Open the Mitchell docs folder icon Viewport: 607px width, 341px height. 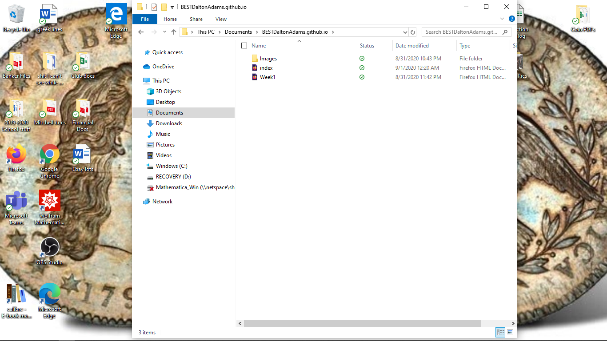click(x=50, y=112)
